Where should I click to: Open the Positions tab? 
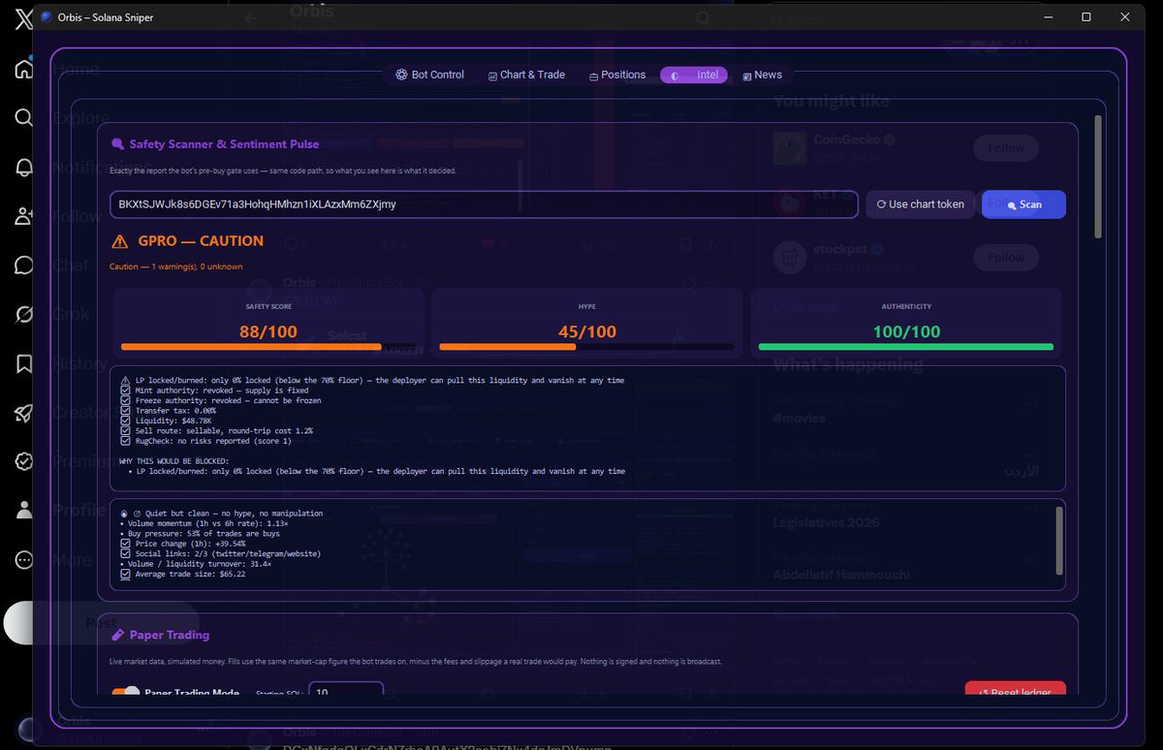coord(617,75)
